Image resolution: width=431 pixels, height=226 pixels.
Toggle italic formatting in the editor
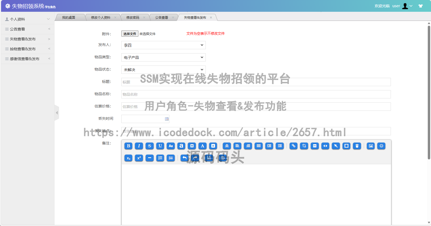click(139, 146)
